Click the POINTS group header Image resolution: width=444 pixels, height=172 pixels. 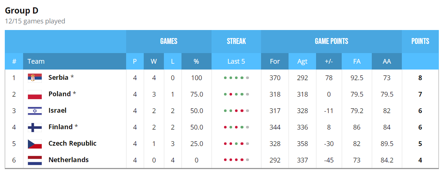[x=420, y=41]
